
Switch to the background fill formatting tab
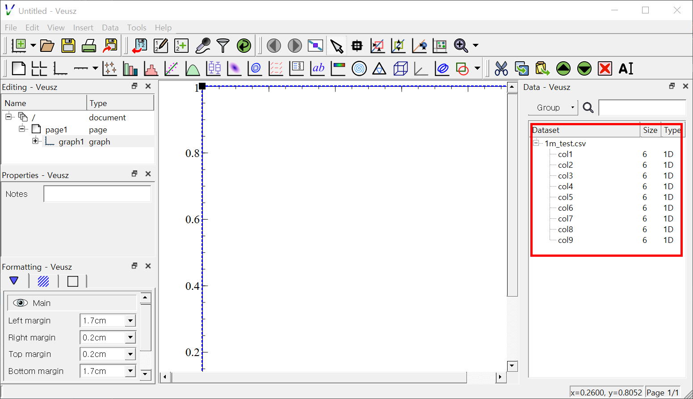pyautogui.click(x=43, y=281)
